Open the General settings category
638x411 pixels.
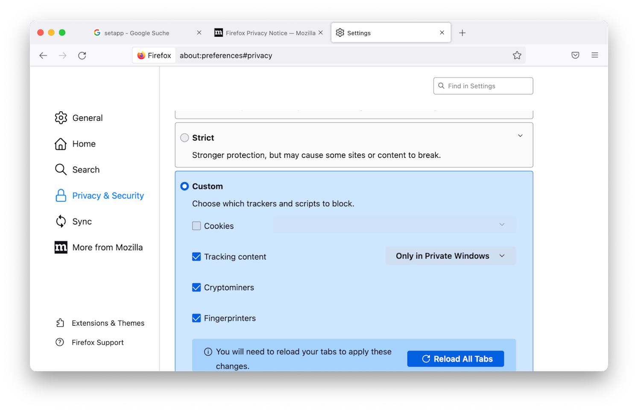point(87,118)
